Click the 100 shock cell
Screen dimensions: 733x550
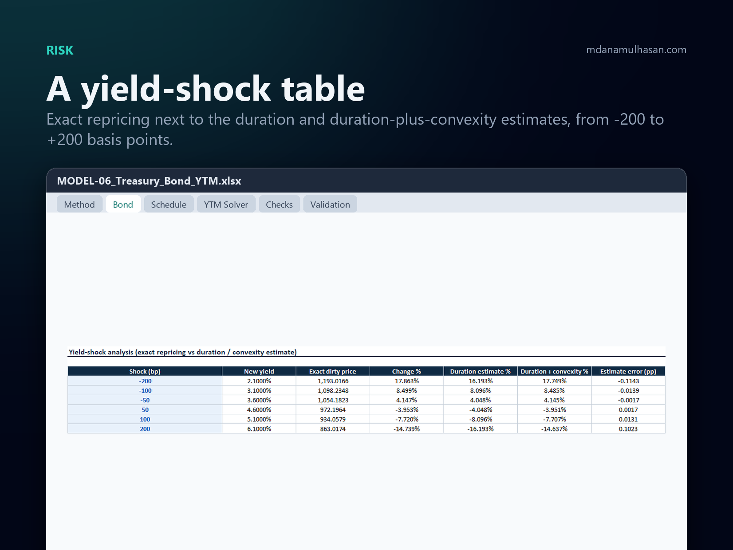[x=145, y=419]
